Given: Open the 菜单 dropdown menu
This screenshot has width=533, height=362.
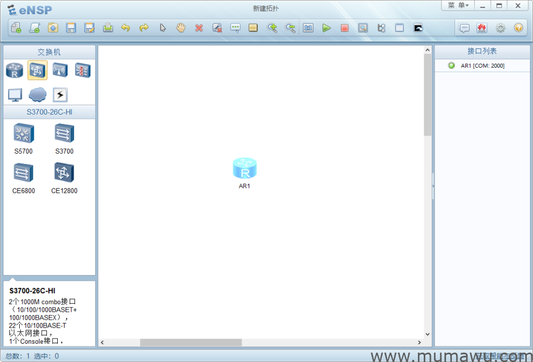Looking at the screenshot, I should click(458, 6).
